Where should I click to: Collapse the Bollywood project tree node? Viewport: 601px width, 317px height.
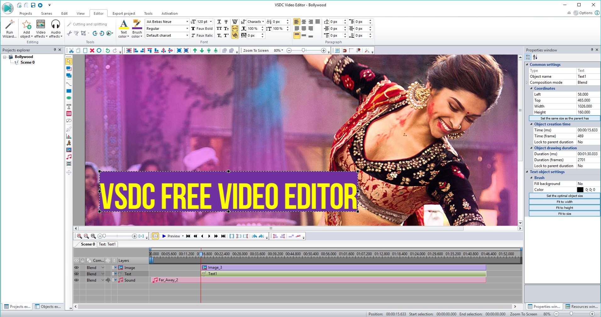click(5, 57)
